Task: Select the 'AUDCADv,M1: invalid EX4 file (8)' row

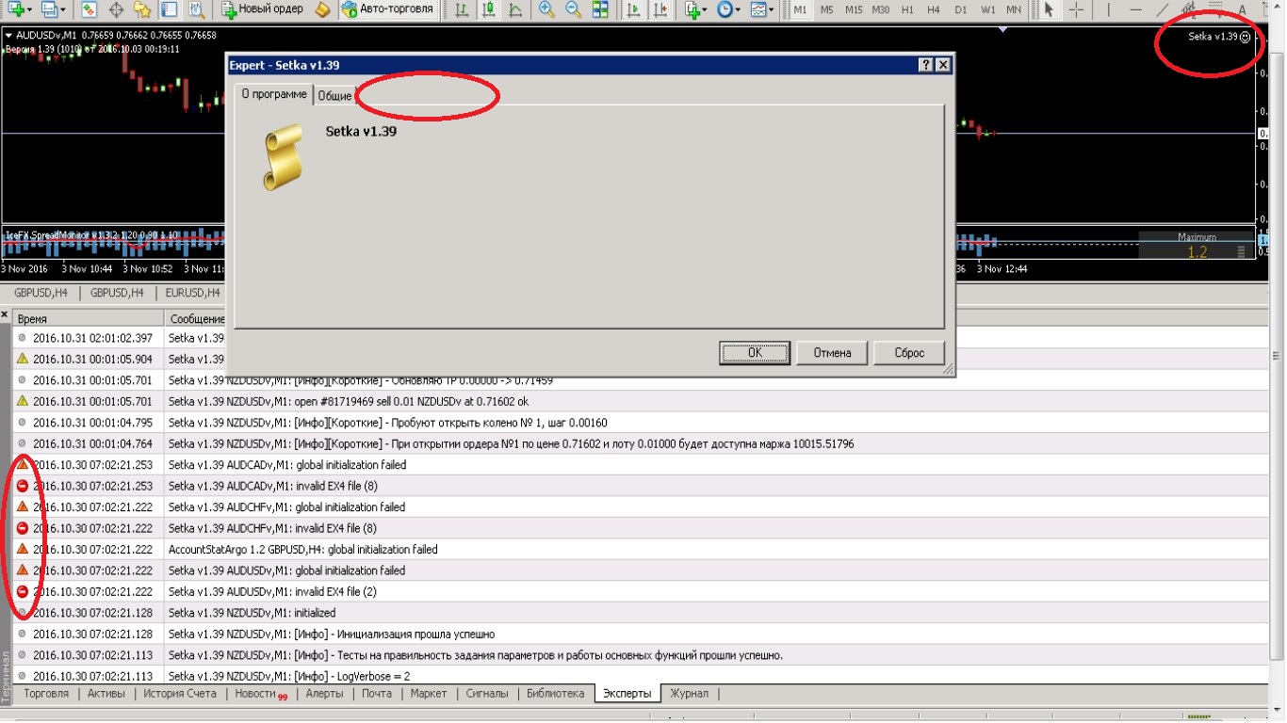Action: (x=641, y=486)
